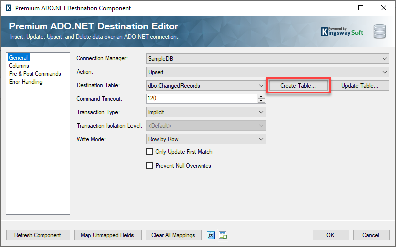396x247 pixels.
Task: Enable Only Update First Match checkbox
Action: click(149, 152)
